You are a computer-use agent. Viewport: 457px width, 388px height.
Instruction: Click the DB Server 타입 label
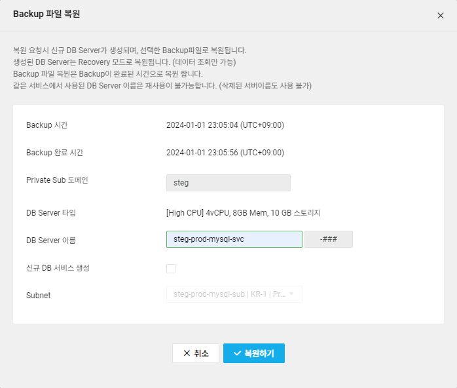[51, 213]
